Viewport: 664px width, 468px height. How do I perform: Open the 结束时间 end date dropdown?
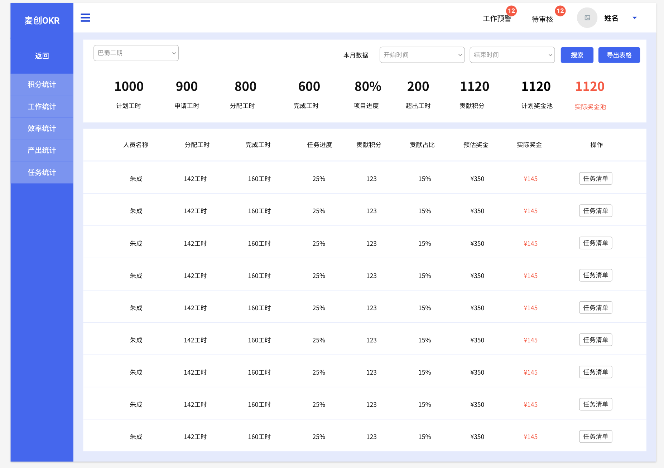coord(512,55)
